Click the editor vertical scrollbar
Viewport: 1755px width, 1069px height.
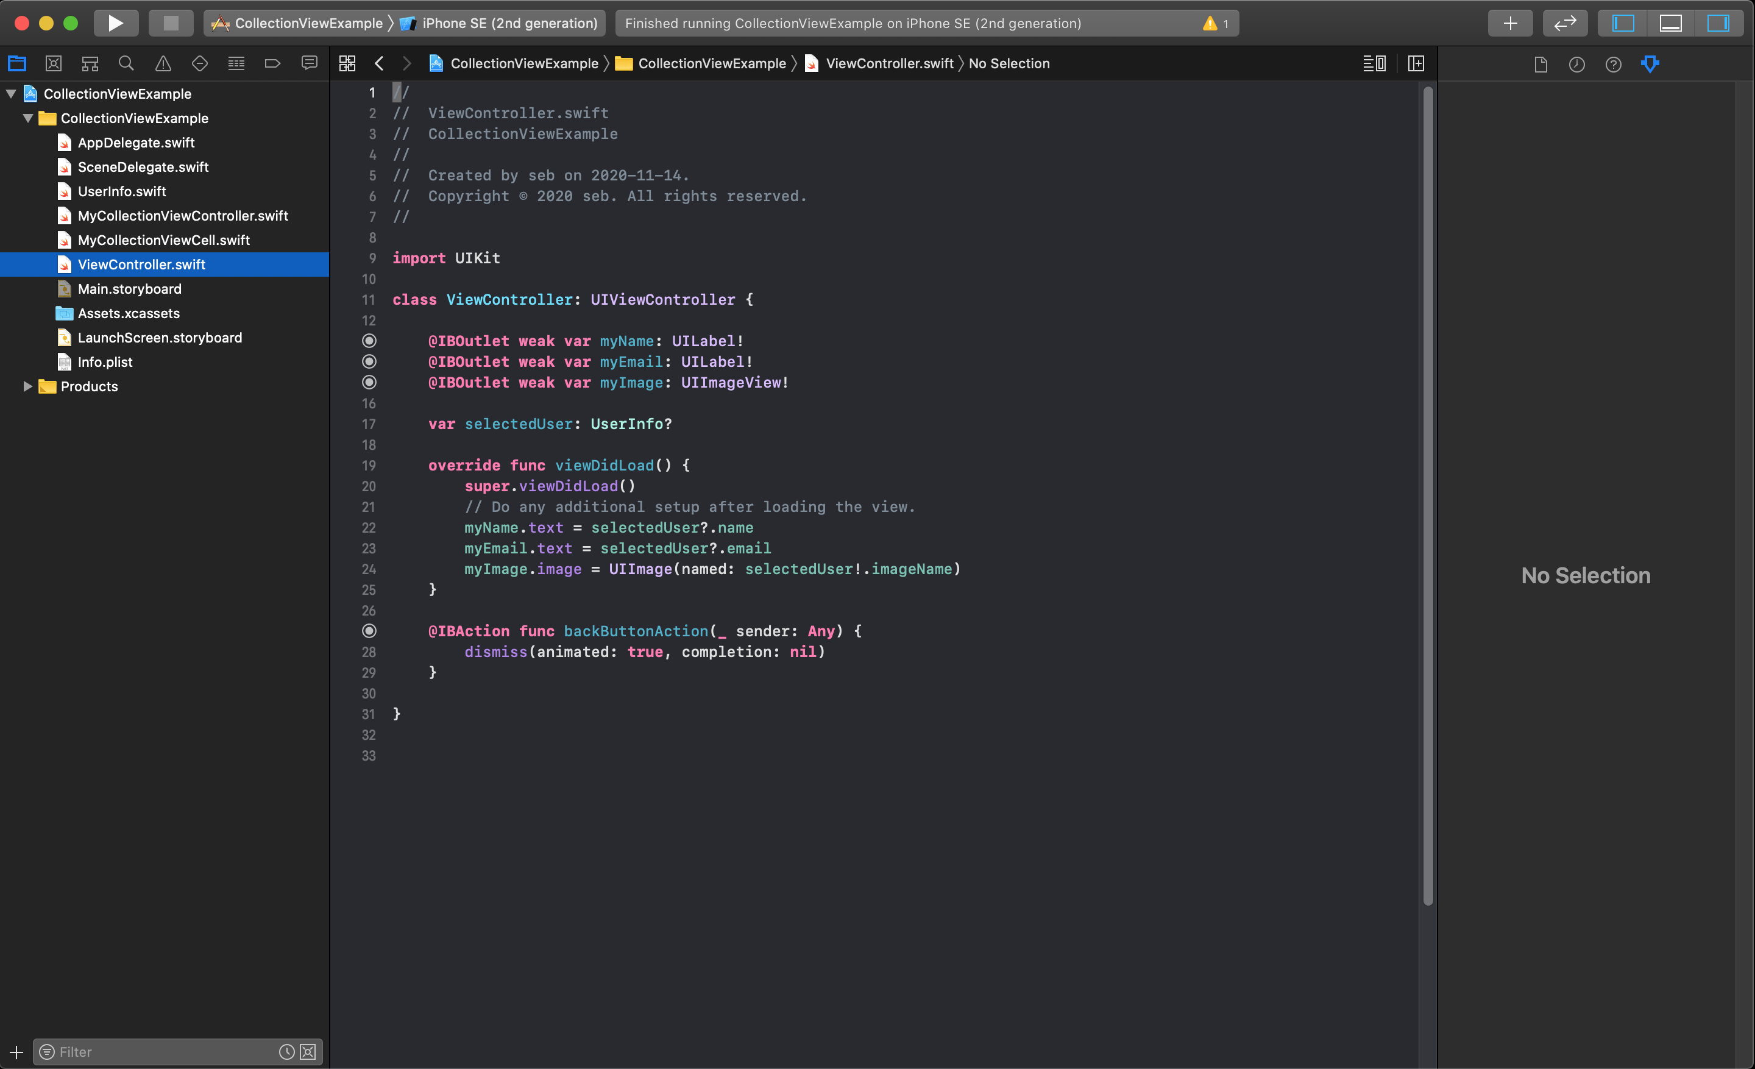1427,495
